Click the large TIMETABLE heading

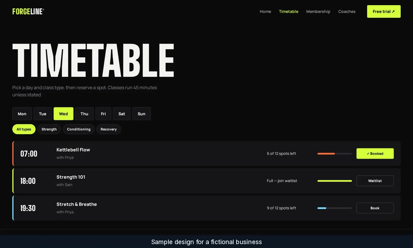click(93, 60)
